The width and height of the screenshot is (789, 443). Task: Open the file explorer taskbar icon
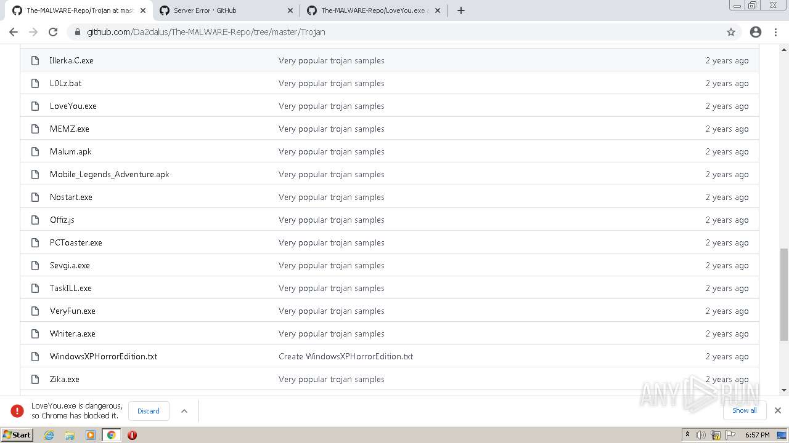[70, 435]
